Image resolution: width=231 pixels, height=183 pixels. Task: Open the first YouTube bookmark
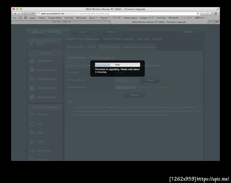tap(69, 18)
